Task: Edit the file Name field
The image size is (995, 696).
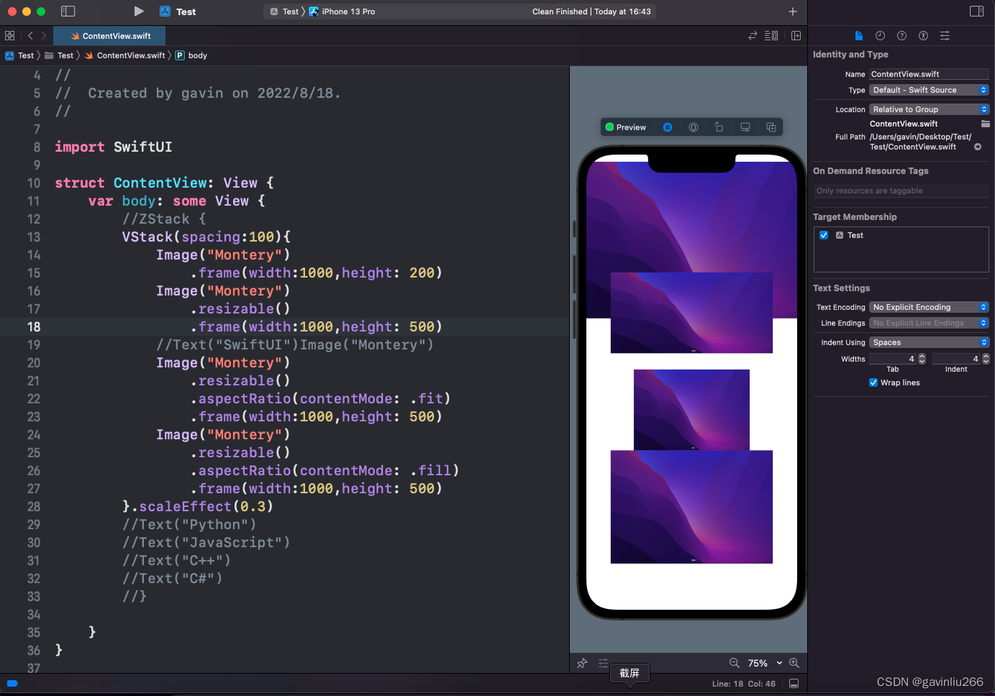Action: [929, 74]
